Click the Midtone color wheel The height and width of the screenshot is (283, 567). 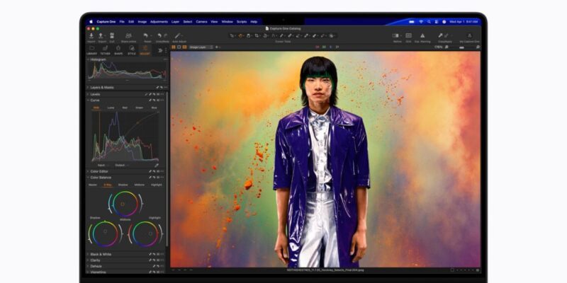point(125,204)
